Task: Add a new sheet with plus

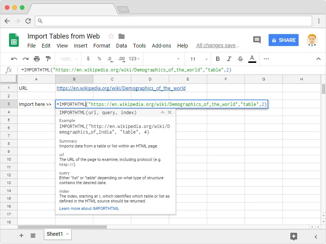Action: [21, 235]
